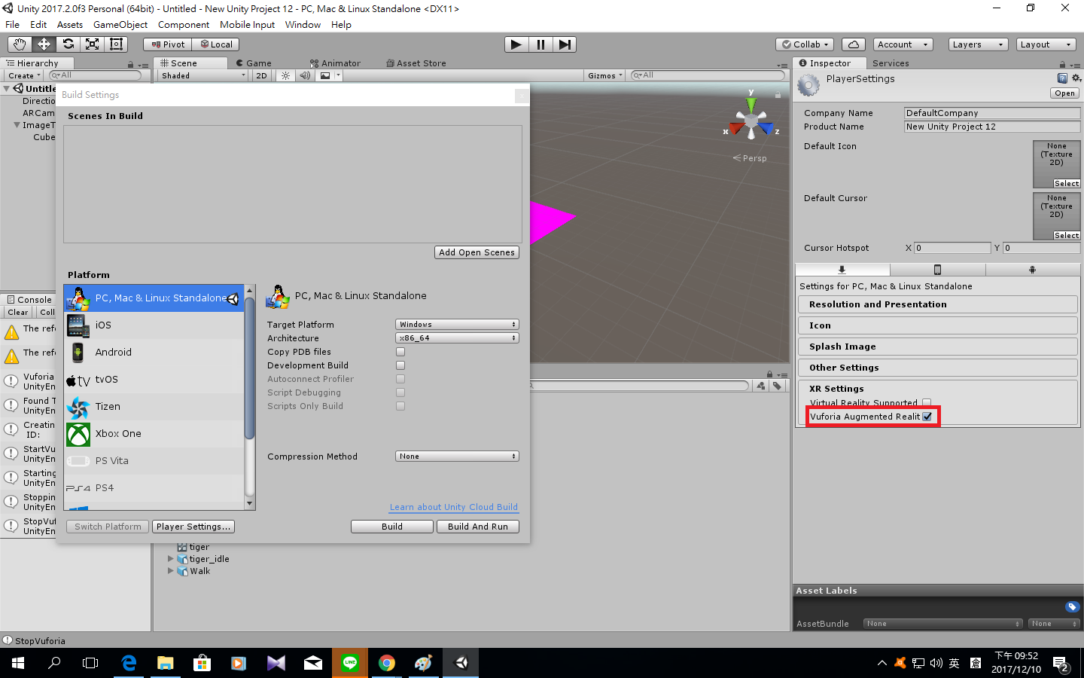
Task: Select the Move tool in the toolbar
Action: (x=43, y=44)
